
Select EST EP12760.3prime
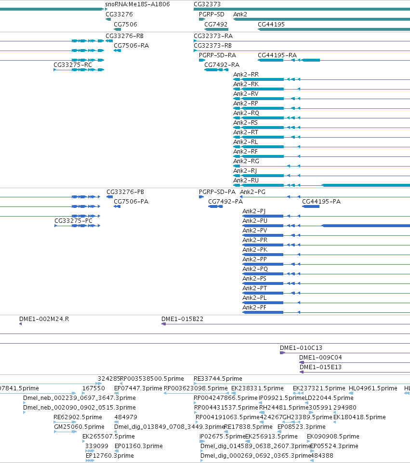tap(110, 456)
